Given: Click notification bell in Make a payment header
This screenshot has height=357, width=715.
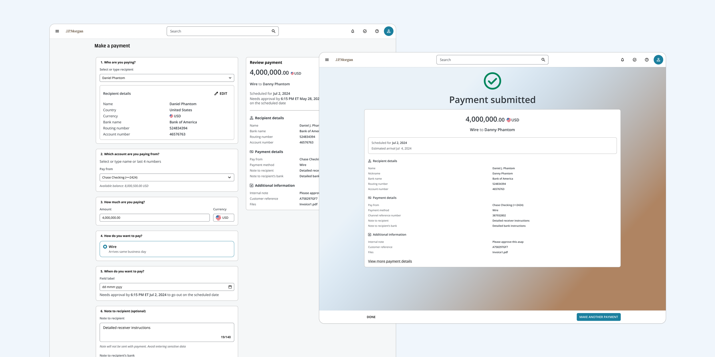Looking at the screenshot, I should (x=353, y=31).
